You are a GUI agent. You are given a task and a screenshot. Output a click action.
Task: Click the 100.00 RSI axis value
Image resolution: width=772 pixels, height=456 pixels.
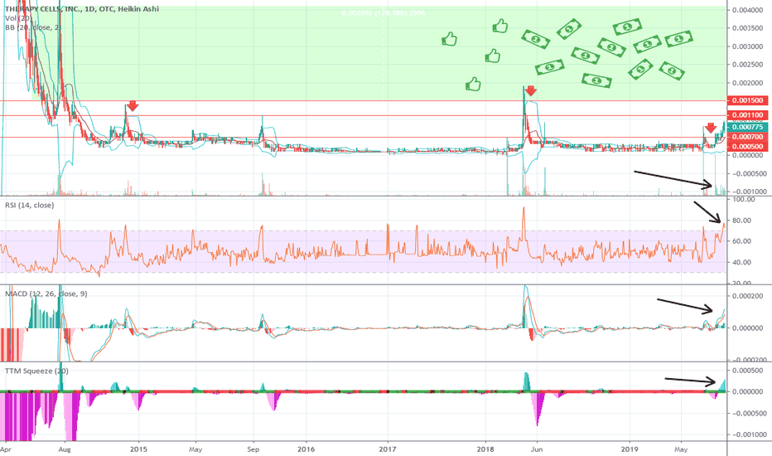(x=744, y=200)
